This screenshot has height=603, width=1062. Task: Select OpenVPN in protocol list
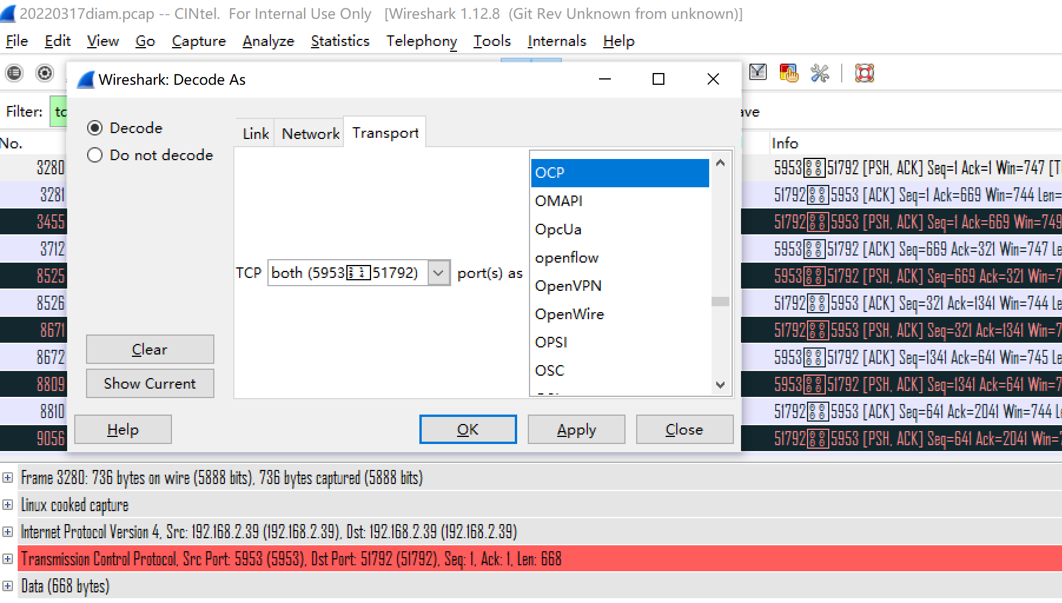[x=620, y=286]
